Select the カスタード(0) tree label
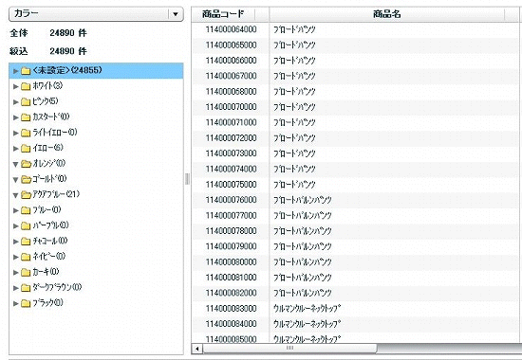This screenshot has height=360, width=522. [x=51, y=117]
